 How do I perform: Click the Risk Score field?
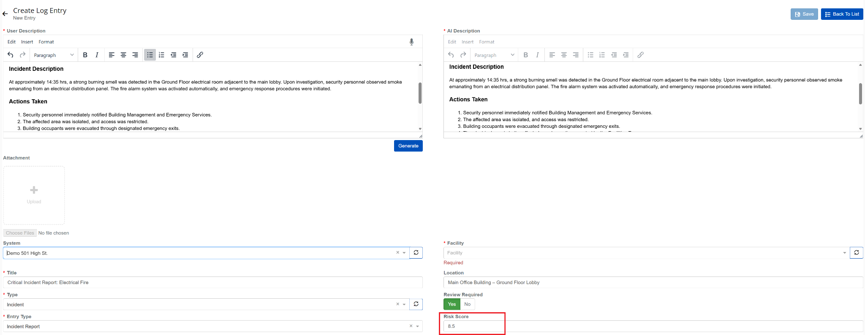653,326
